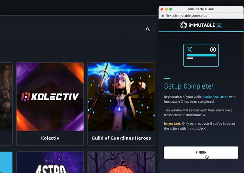
Task: Click the link.x.immutable.com/setup URL field
Action: (x=186, y=16)
